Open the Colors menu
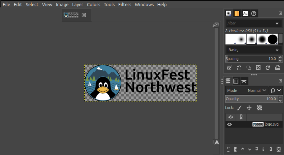This screenshot has width=284, height=155. [x=93, y=5]
